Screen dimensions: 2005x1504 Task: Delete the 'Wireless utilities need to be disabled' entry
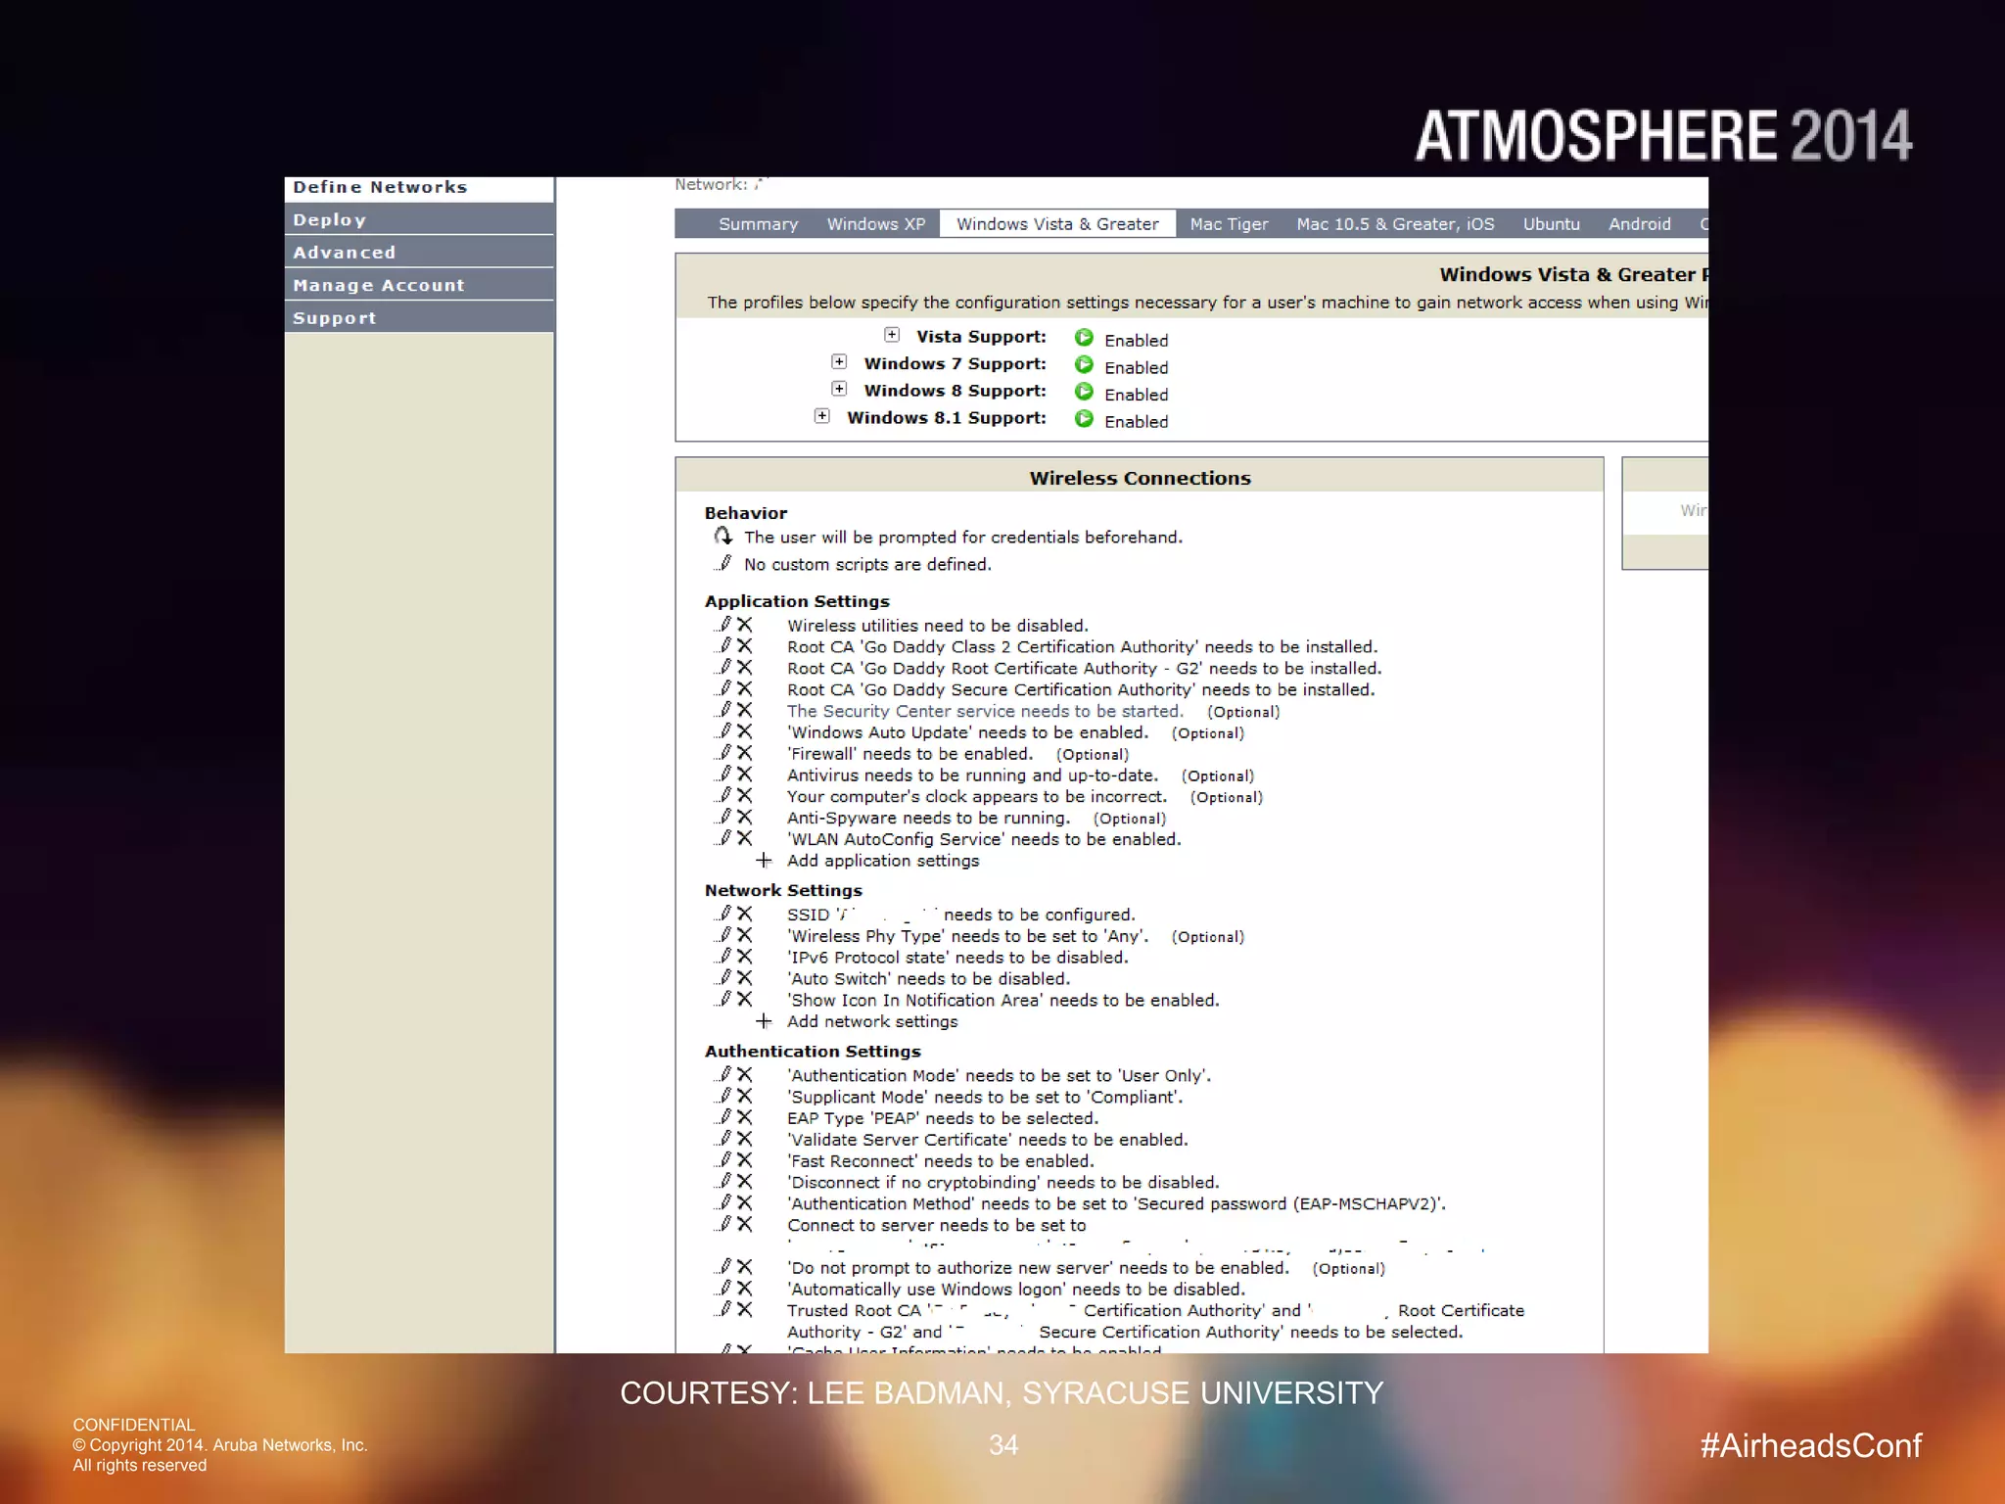745,625
